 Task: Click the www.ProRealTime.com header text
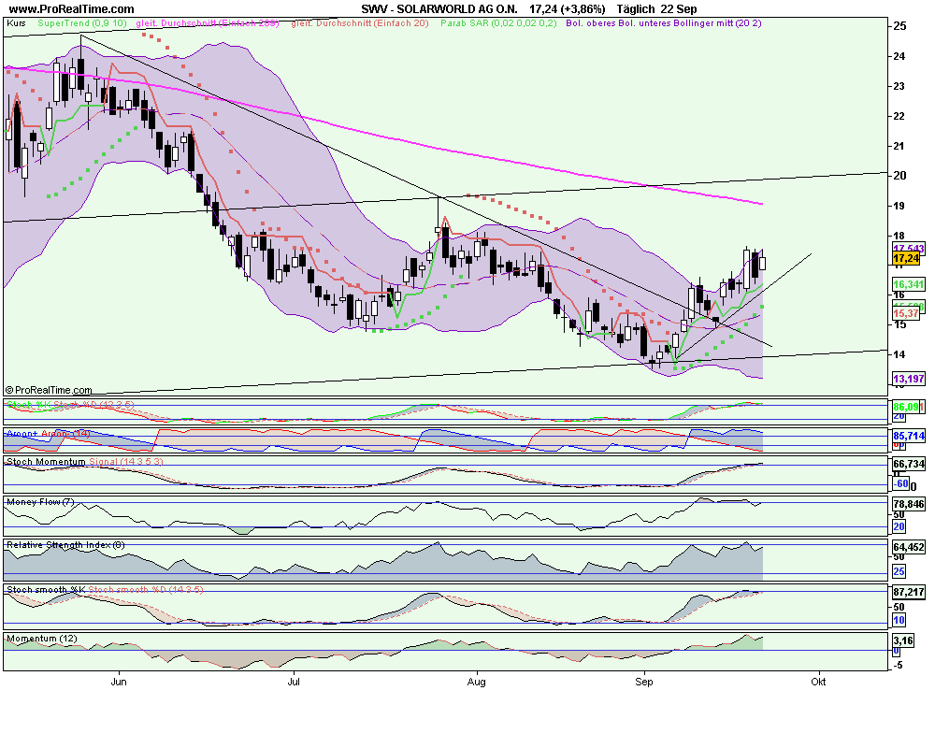[x=72, y=9]
